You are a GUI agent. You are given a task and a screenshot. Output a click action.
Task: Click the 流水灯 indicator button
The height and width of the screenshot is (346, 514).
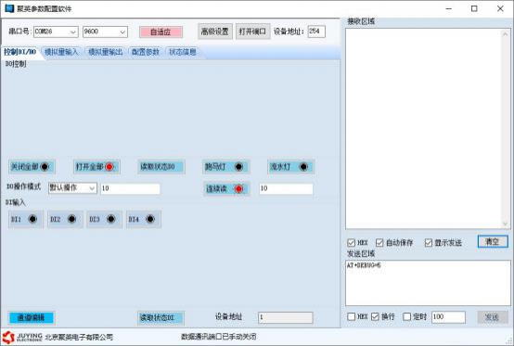(291, 166)
